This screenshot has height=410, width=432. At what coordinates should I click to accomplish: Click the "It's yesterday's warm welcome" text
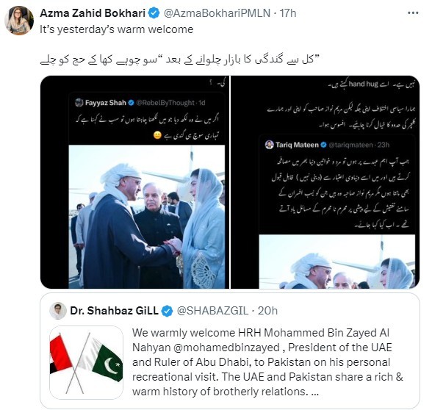coord(117,29)
